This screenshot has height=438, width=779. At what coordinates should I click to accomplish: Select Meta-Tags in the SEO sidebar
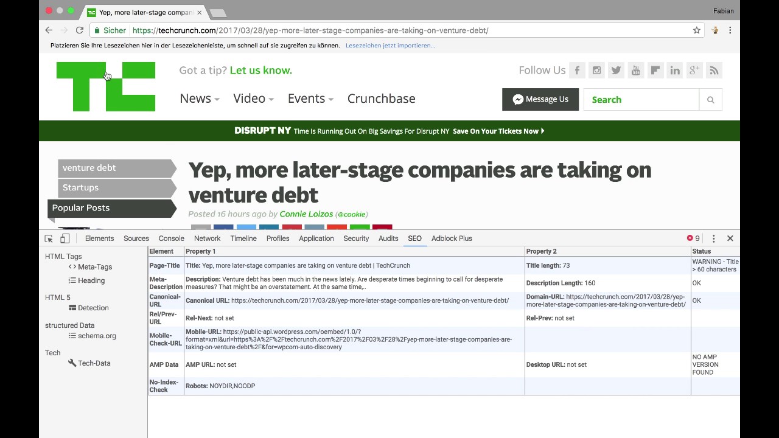tap(94, 267)
